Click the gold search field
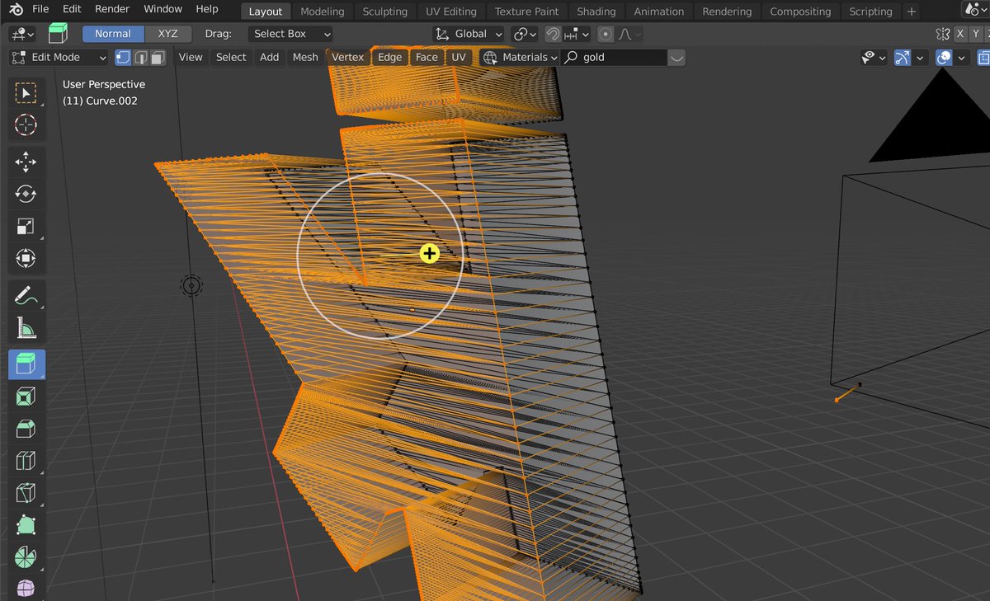The height and width of the screenshot is (601, 990). (x=615, y=58)
